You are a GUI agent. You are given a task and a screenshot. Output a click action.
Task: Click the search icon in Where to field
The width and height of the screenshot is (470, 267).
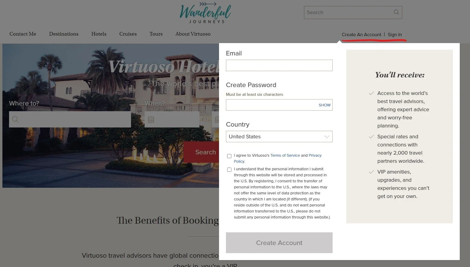click(x=15, y=119)
